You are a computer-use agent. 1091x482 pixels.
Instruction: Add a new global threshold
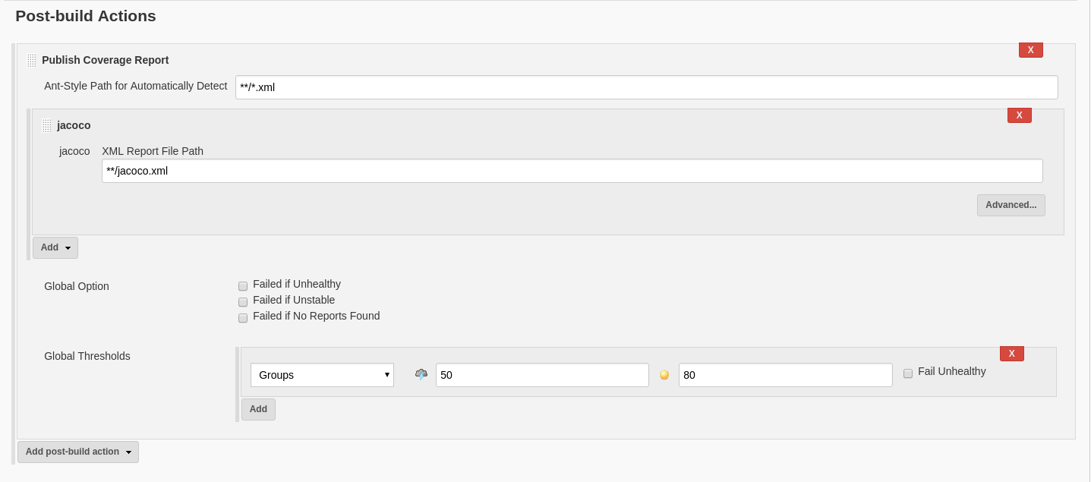click(x=258, y=409)
